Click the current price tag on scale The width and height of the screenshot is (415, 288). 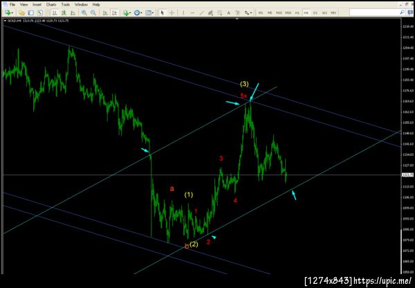point(407,175)
